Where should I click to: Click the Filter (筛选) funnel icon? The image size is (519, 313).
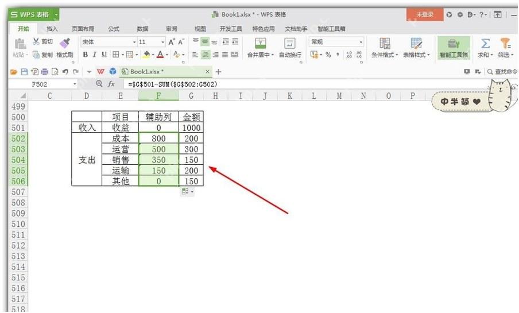[505, 43]
